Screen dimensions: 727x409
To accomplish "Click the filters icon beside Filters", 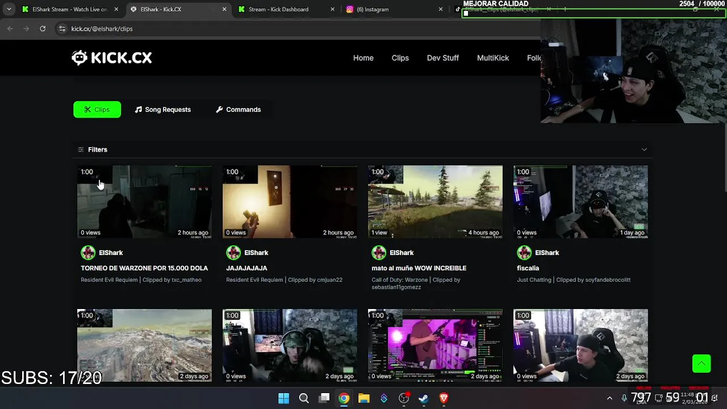I will pyautogui.click(x=81, y=149).
